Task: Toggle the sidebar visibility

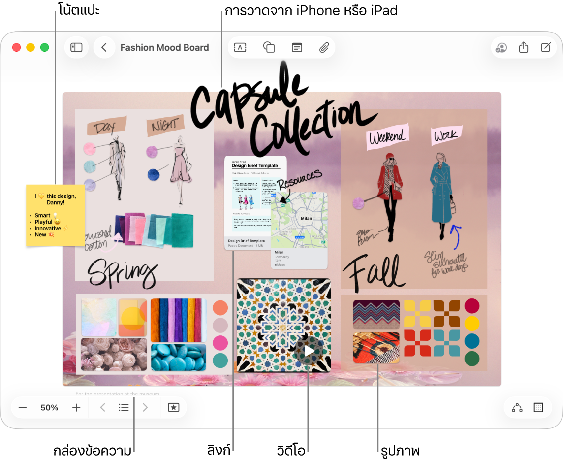Action: [x=76, y=47]
